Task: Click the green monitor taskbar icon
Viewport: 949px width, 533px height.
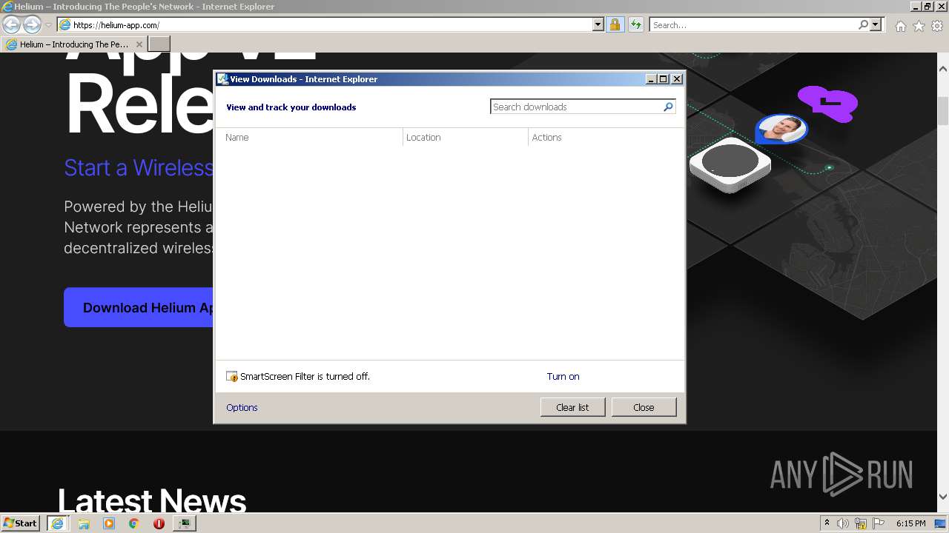Action: click(x=184, y=523)
